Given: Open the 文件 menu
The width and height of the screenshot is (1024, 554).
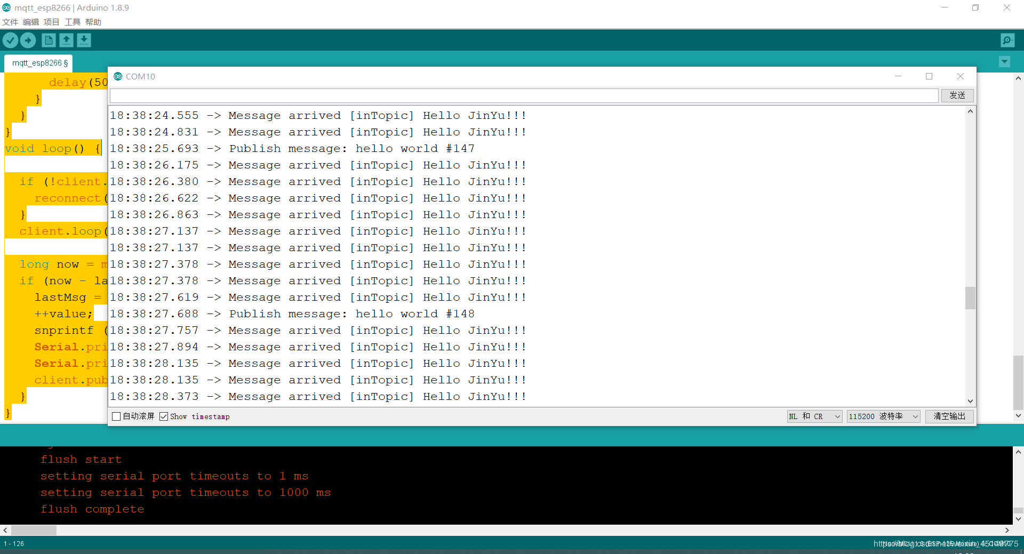Looking at the screenshot, I should click(10, 22).
